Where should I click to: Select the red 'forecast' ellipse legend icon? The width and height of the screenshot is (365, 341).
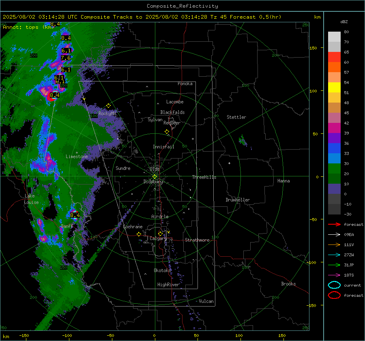[334, 295]
